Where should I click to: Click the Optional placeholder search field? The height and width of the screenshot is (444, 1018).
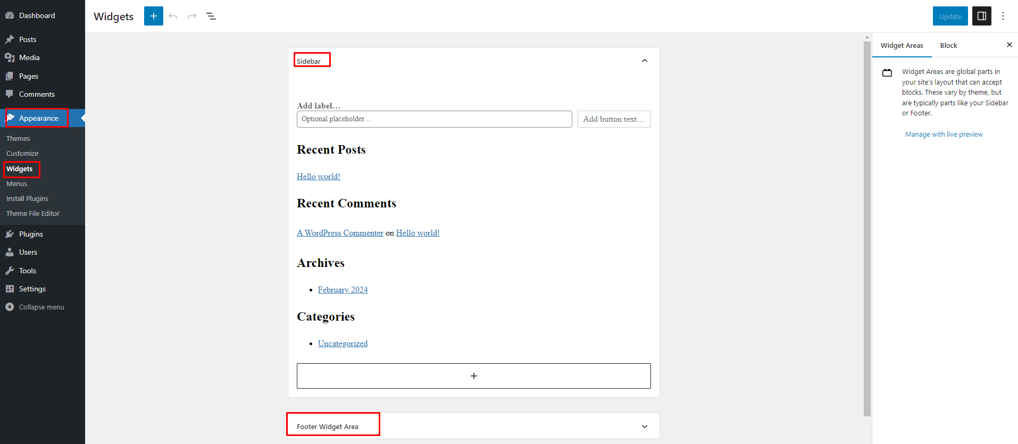pos(434,119)
